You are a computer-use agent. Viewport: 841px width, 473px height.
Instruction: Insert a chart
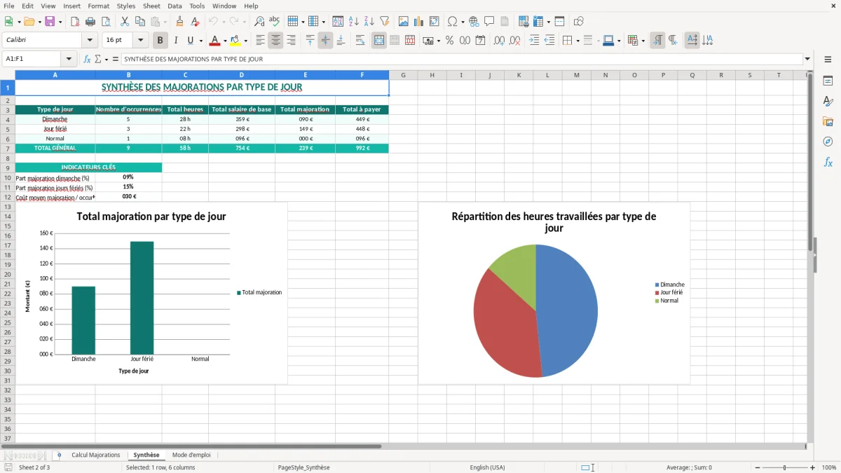pos(419,22)
